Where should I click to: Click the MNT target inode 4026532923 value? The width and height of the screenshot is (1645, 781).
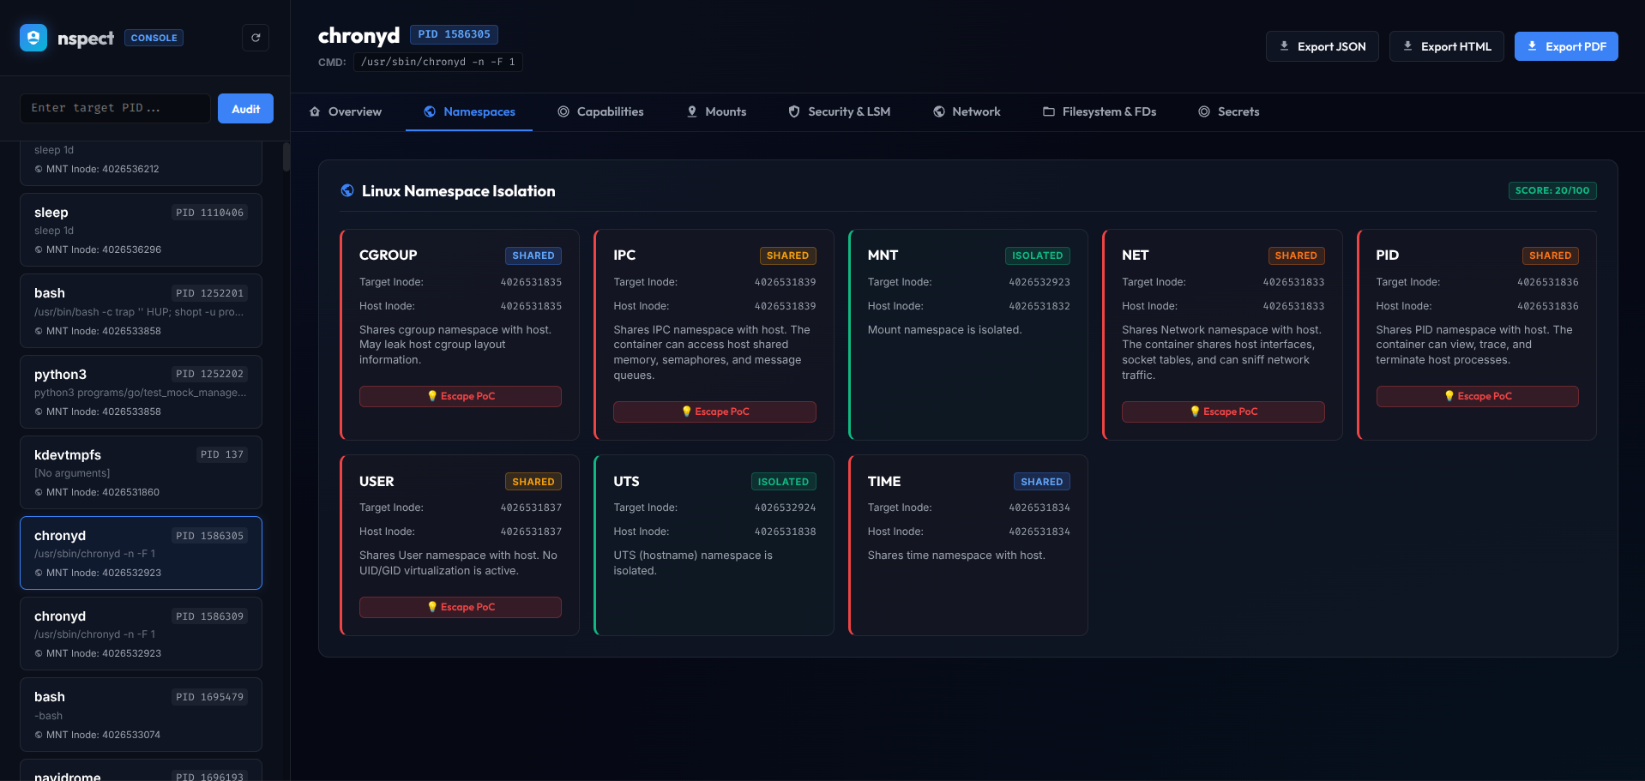pos(1039,282)
